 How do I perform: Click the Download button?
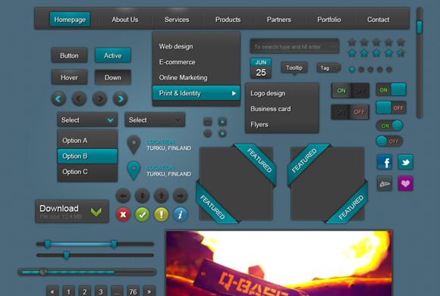[72, 211]
